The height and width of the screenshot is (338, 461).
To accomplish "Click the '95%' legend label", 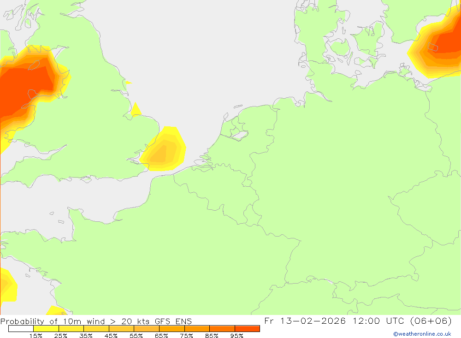I will click(x=236, y=336).
